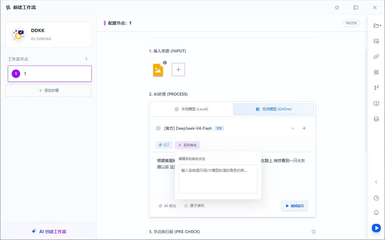This screenshot has width=385, height=240.
Task: Click the 配置节点: 1 title
Action: (120, 23)
